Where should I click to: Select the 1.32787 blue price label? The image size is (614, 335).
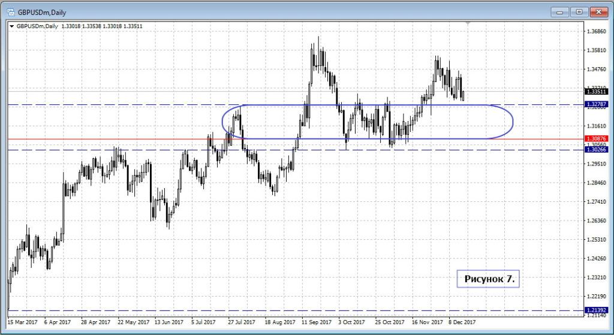click(597, 104)
